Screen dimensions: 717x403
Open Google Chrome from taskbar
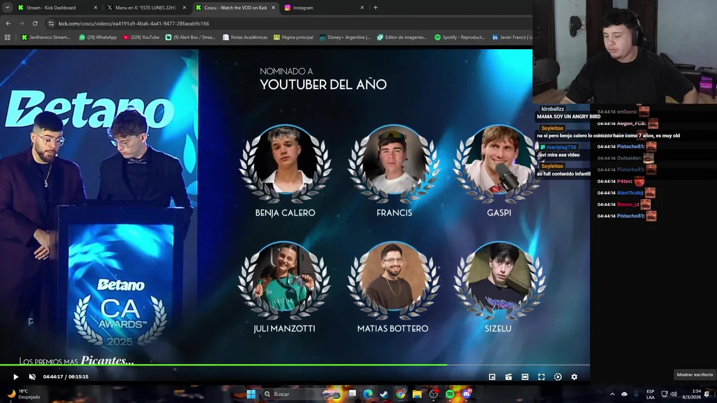(401, 394)
